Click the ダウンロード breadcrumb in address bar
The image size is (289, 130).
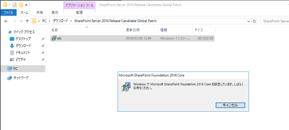[60, 21]
